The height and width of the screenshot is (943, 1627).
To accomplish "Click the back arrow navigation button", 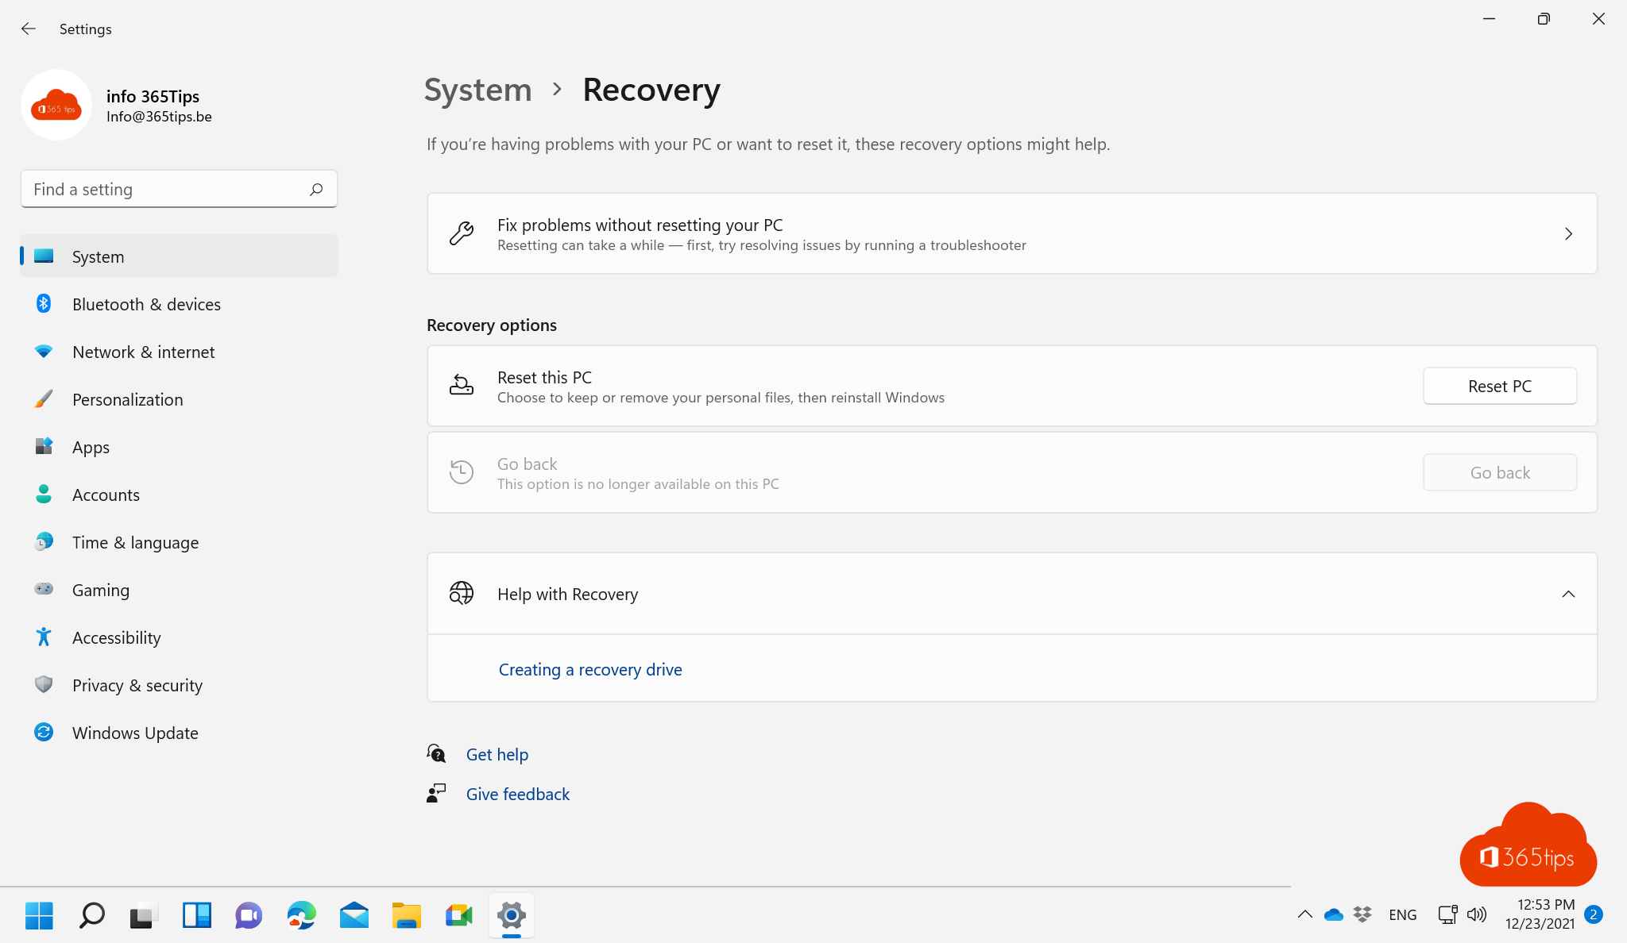I will [28, 27].
